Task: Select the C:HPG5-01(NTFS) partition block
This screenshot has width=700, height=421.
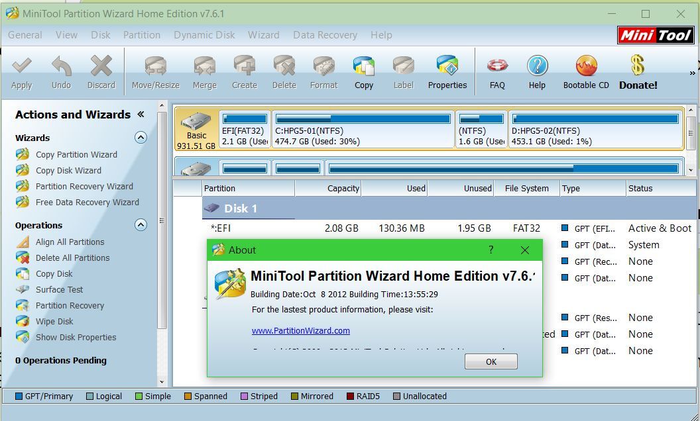Action: click(363, 130)
